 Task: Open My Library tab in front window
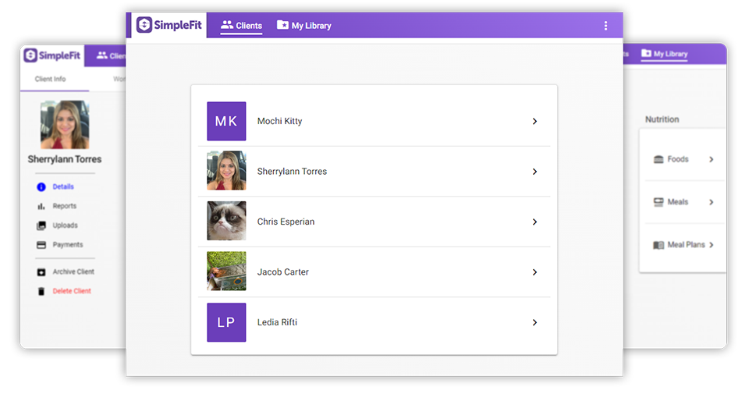point(304,25)
